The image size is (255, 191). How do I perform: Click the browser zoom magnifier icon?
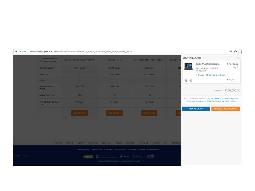point(231,52)
